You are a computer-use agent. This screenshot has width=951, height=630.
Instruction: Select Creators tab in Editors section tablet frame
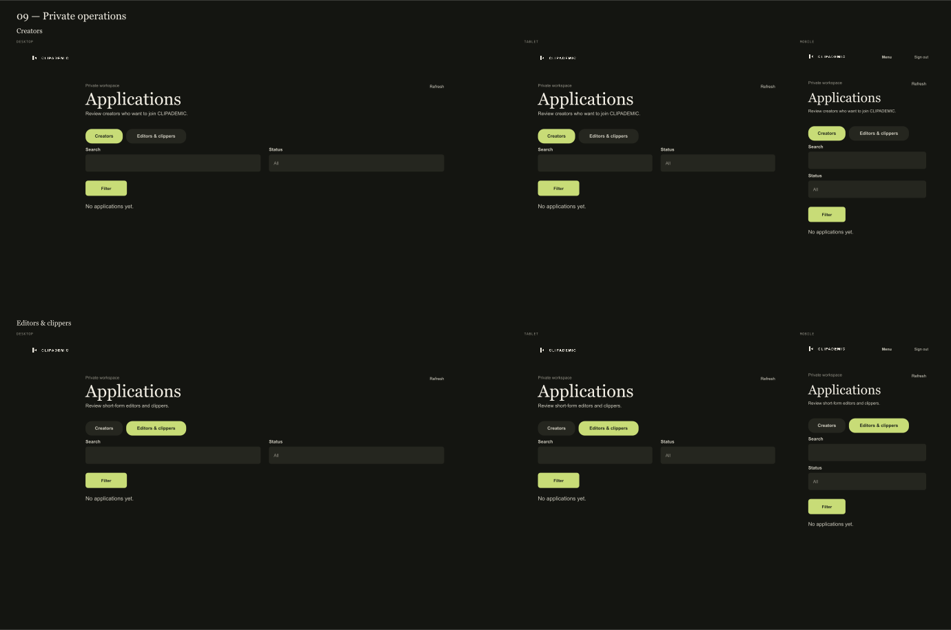click(556, 428)
